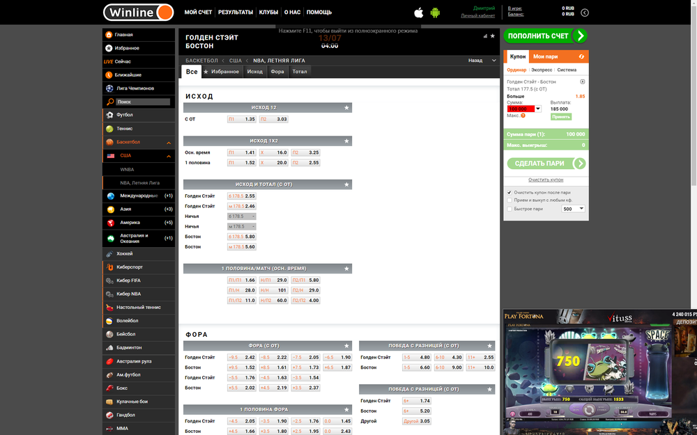Viewport: 697px width, 435px height.
Task: Open Play Fortuna slot video thumbnail
Action: click(x=600, y=372)
